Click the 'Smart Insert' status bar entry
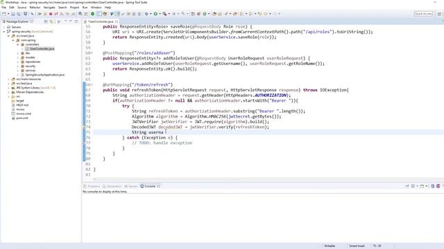Image resolution: width=444 pixels, height=249 pixels. (x=357, y=246)
